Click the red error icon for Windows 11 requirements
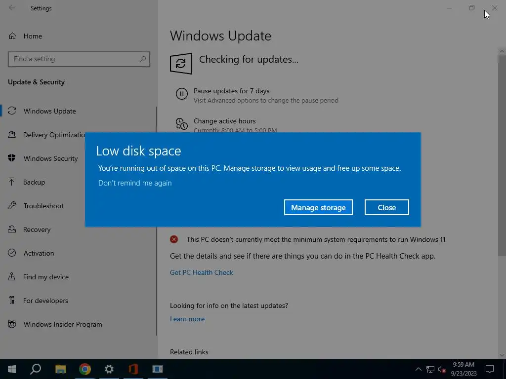 point(174,239)
